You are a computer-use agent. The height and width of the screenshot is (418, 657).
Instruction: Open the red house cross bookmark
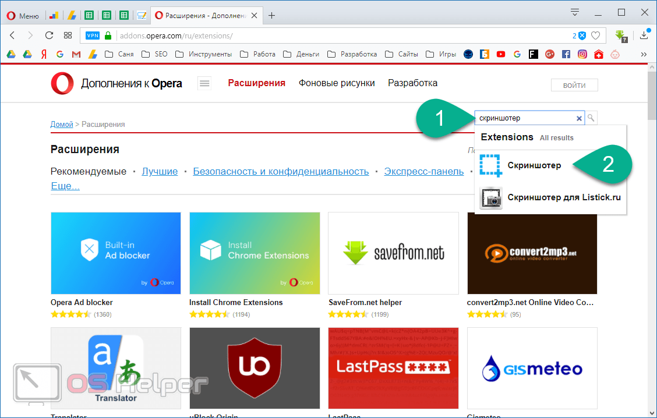[x=599, y=54]
